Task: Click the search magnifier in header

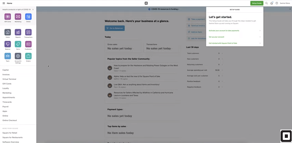Action: [267, 3]
